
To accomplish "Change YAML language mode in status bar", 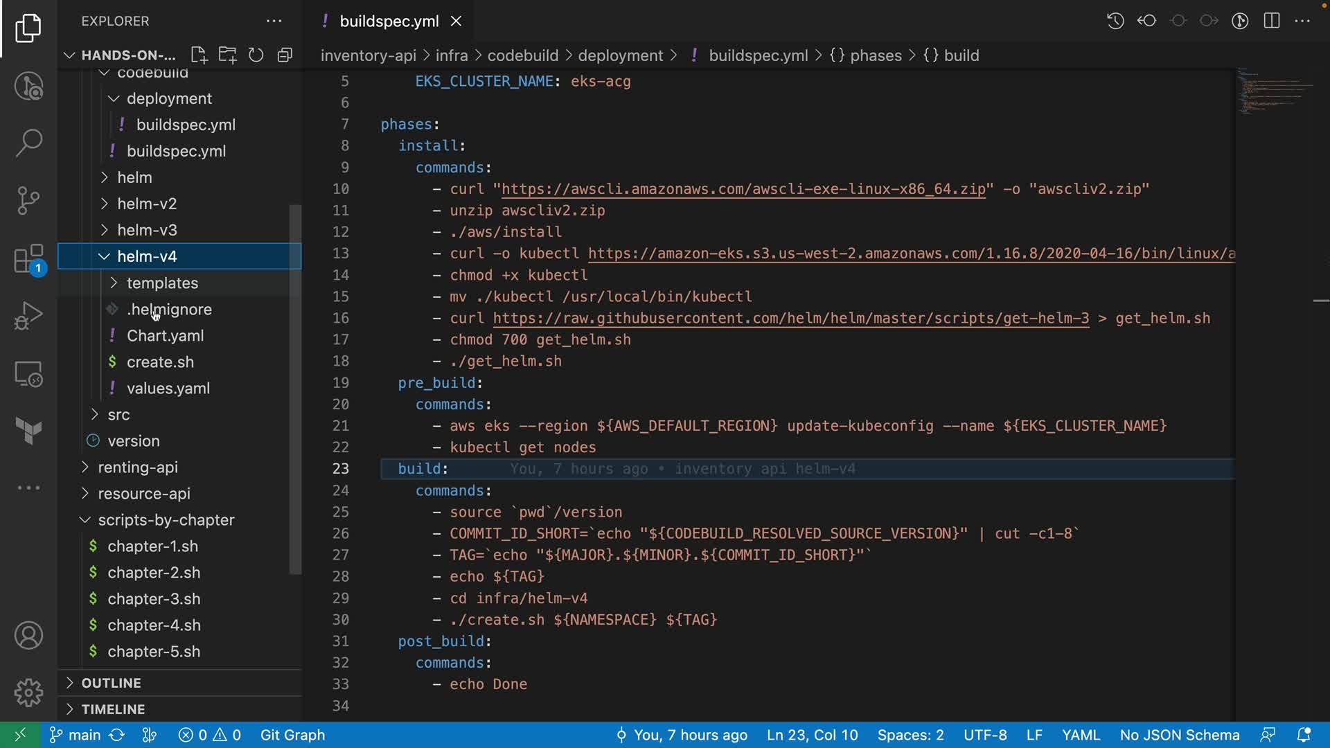I will pyautogui.click(x=1081, y=735).
